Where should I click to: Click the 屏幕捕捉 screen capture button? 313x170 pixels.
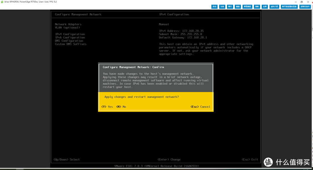click(x=247, y=7)
